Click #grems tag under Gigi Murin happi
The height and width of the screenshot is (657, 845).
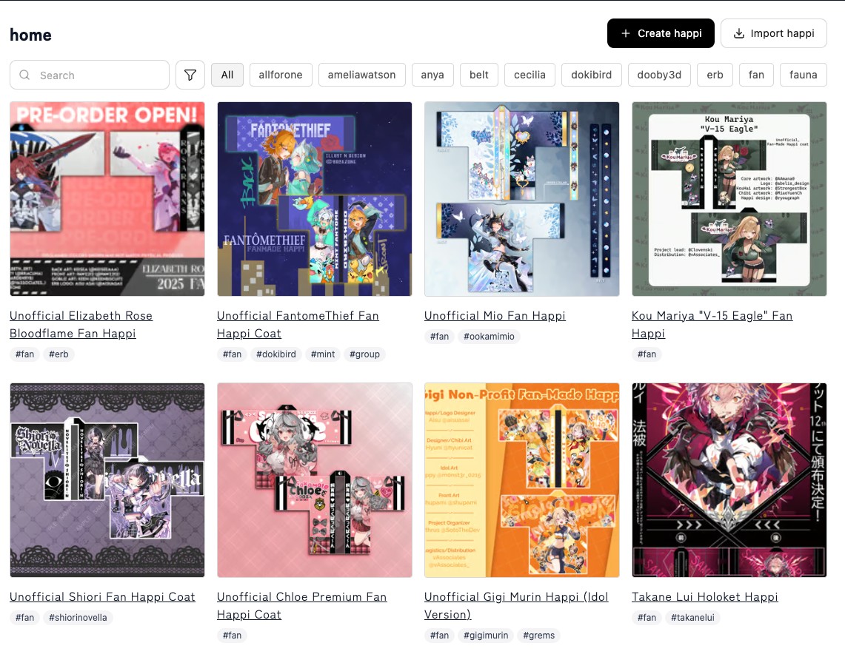click(x=539, y=635)
